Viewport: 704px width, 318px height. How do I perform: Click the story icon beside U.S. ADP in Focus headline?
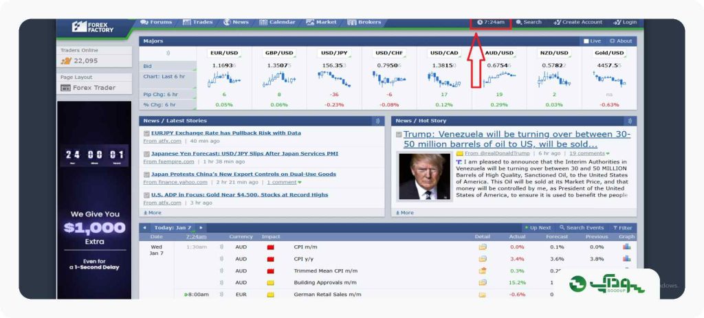pyautogui.click(x=146, y=195)
